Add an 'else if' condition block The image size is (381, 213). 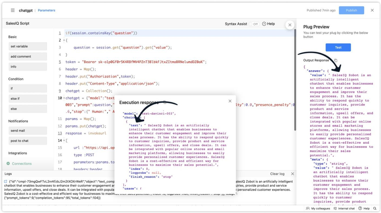[x=28, y=99]
